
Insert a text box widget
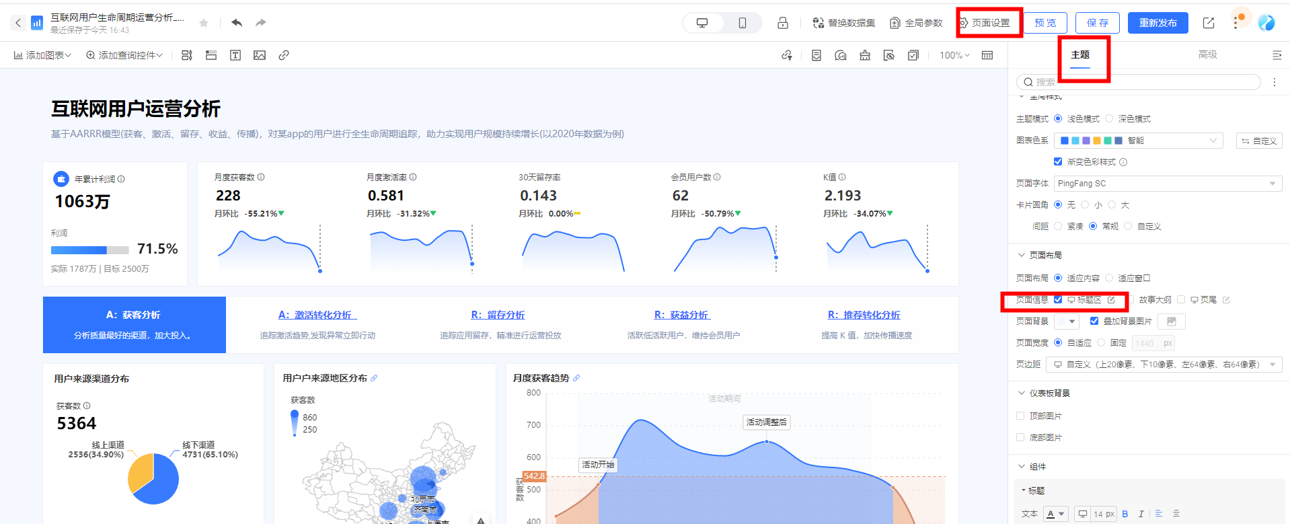tap(235, 55)
